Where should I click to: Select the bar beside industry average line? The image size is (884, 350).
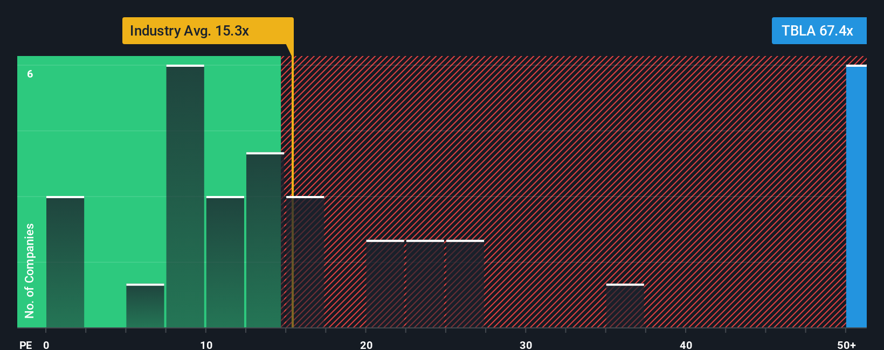305,262
